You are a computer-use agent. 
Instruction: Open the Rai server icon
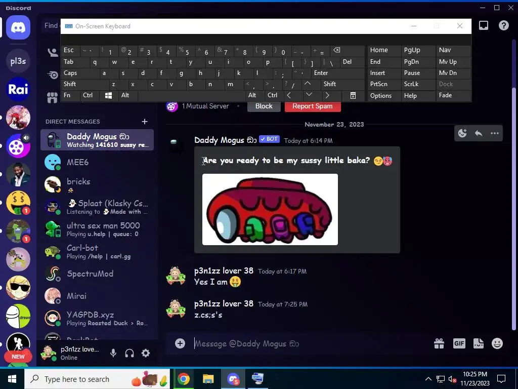point(18,89)
